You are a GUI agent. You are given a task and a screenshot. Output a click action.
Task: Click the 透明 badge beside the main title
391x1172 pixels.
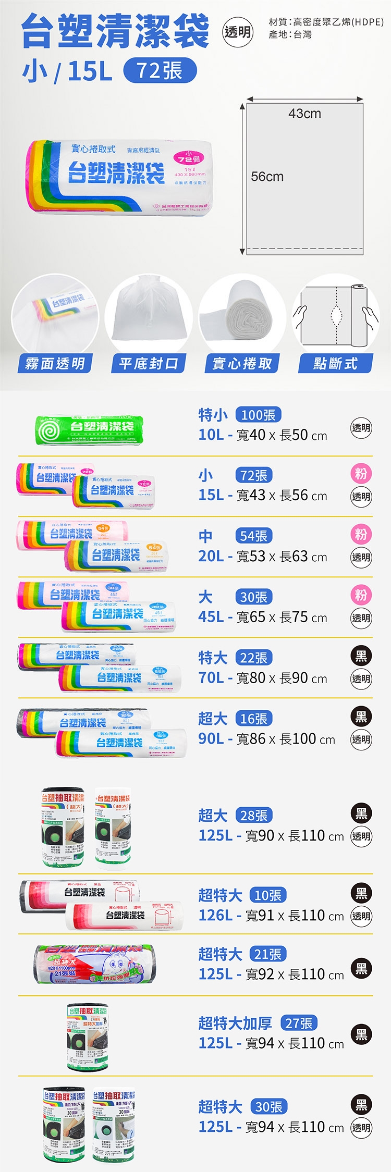click(237, 32)
